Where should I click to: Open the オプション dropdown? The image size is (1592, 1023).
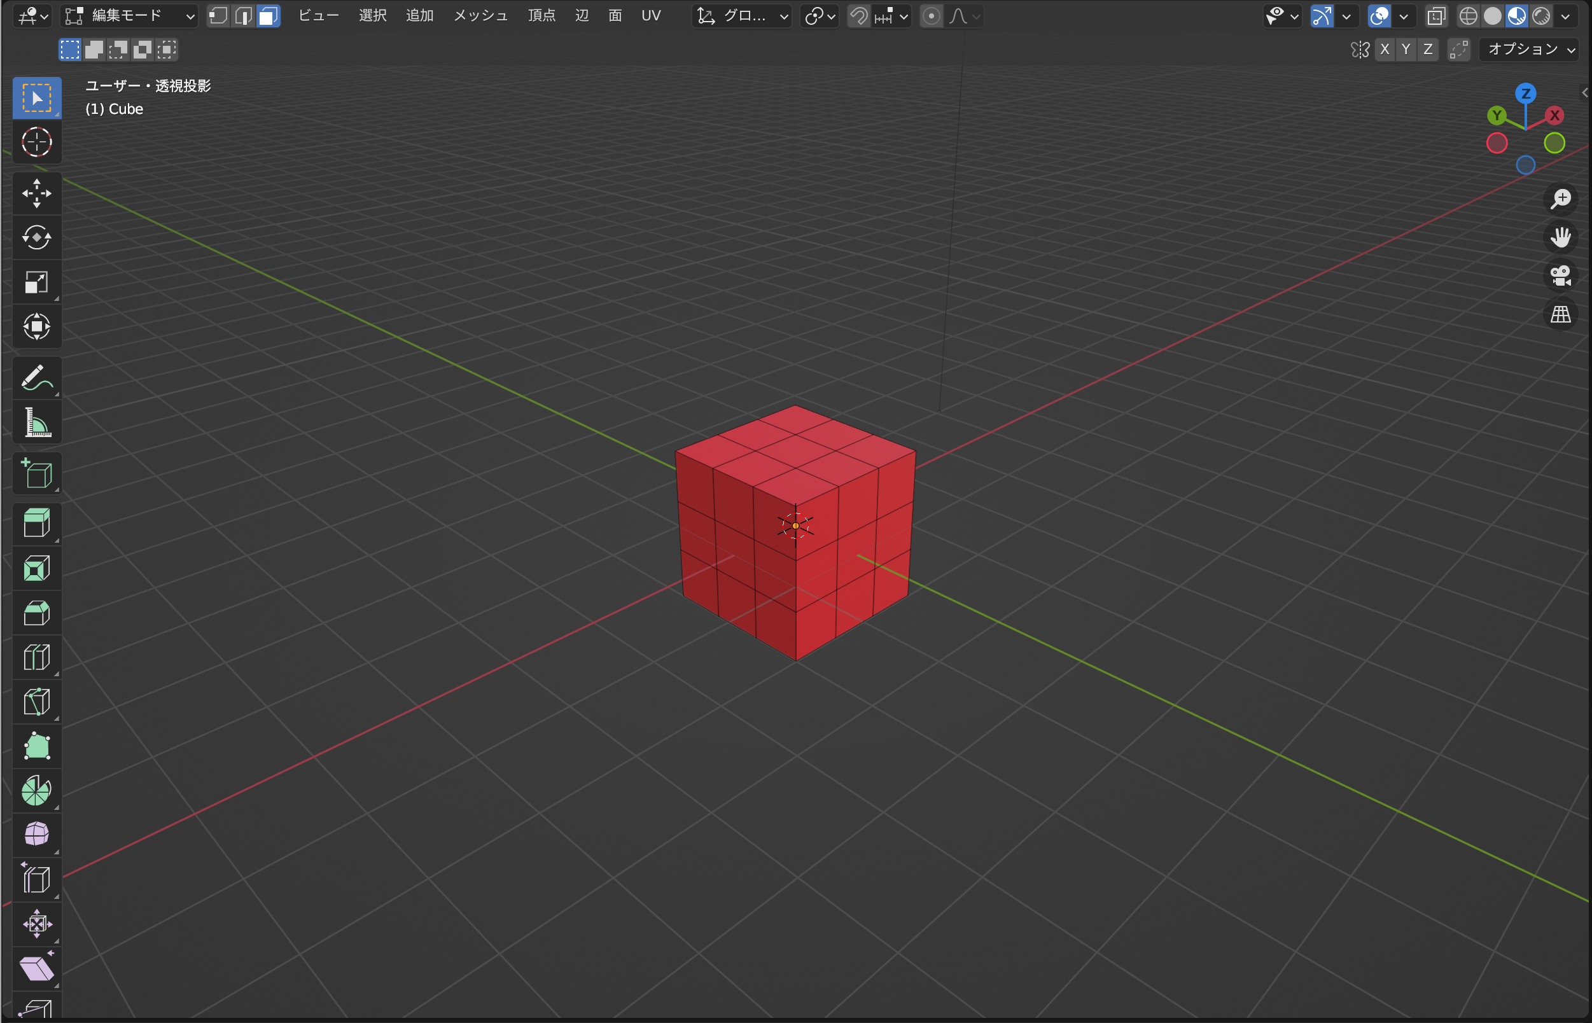[x=1529, y=49]
